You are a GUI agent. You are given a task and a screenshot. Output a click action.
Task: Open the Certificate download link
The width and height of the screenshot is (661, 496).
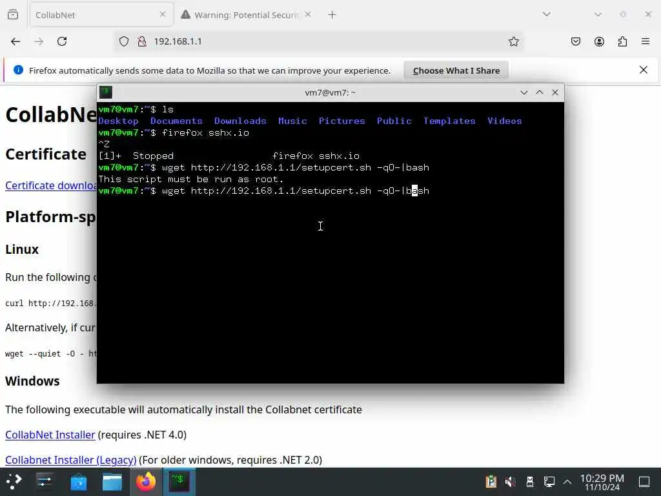[51, 185]
